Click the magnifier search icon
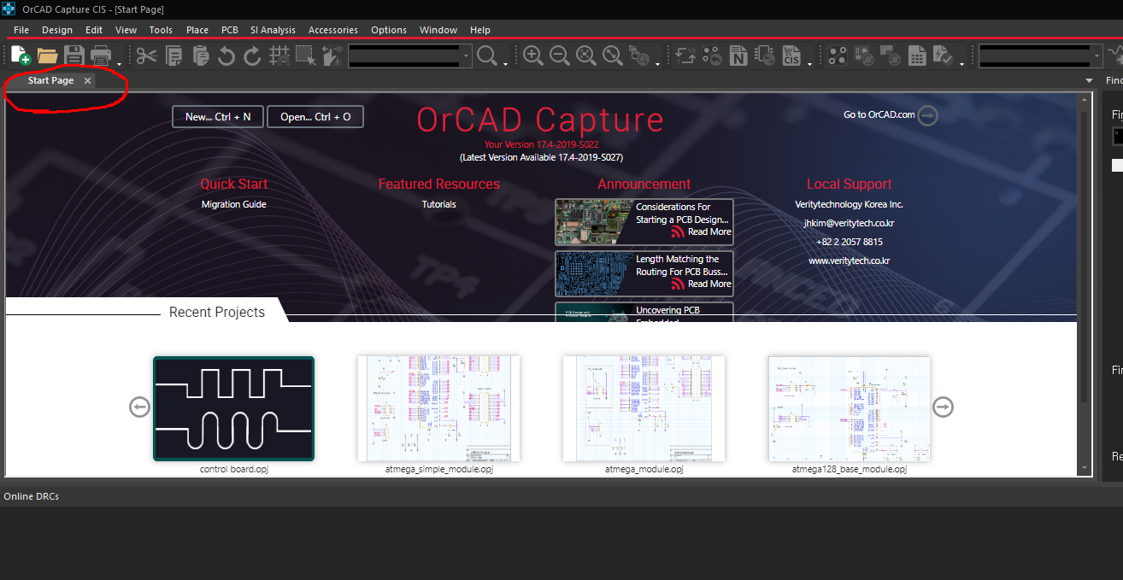The height and width of the screenshot is (580, 1123). (x=487, y=56)
